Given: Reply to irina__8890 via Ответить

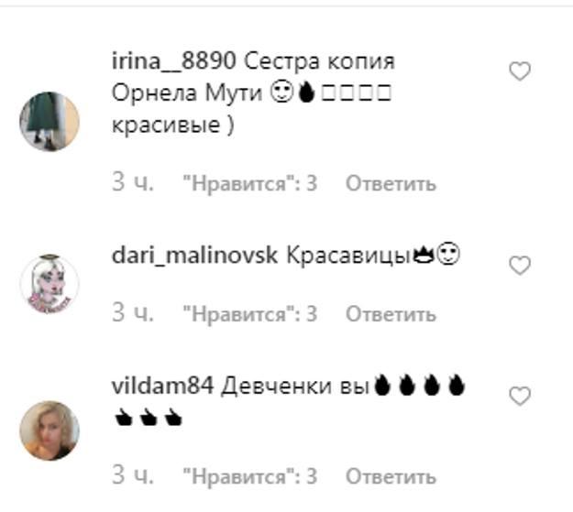Looking at the screenshot, I should click(391, 183).
